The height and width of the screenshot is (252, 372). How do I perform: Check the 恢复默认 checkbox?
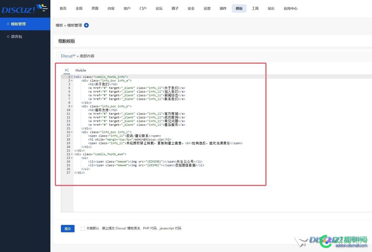tap(83, 229)
